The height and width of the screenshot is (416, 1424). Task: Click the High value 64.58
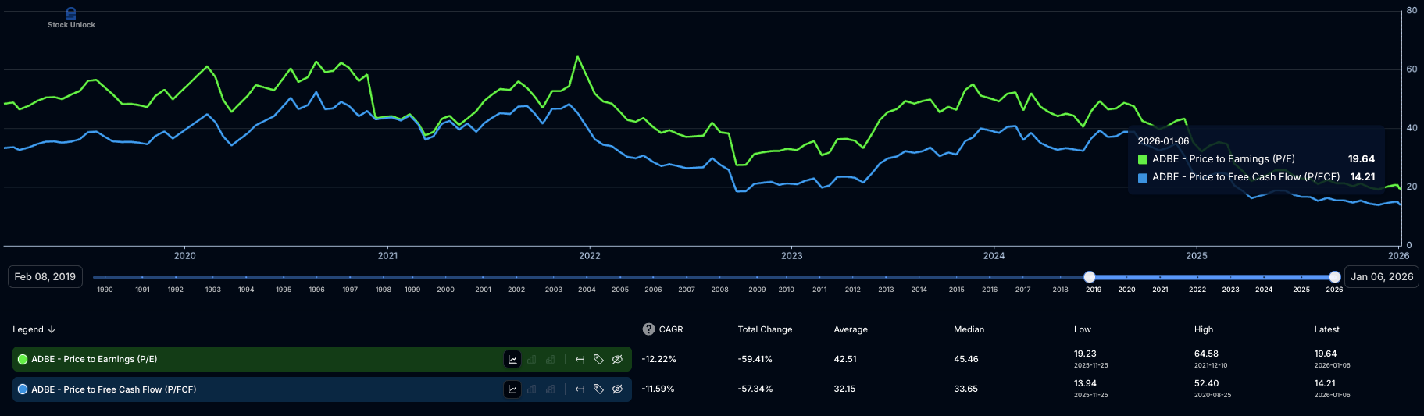tap(1206, 354)
